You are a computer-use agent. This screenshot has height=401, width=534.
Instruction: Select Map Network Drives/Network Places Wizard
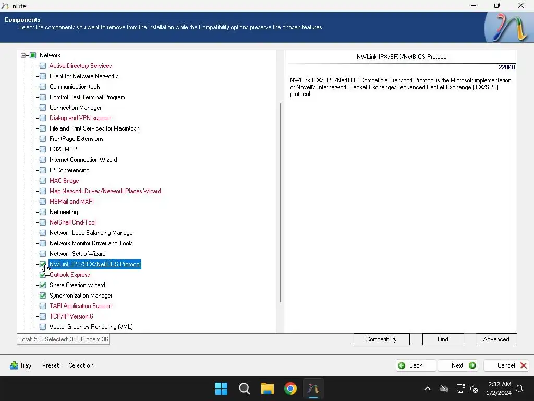click(x=105, y=191)
